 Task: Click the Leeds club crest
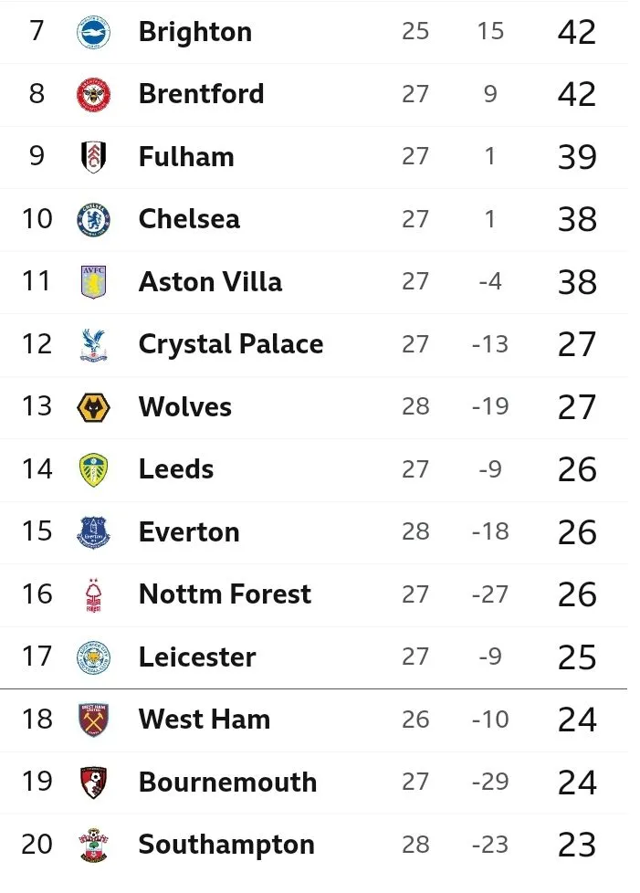(x=93, y=469)
